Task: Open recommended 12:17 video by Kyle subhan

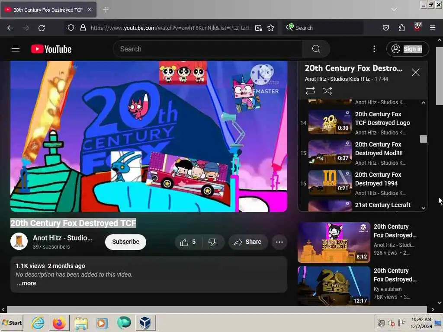Action: click(x=334, y=286)
